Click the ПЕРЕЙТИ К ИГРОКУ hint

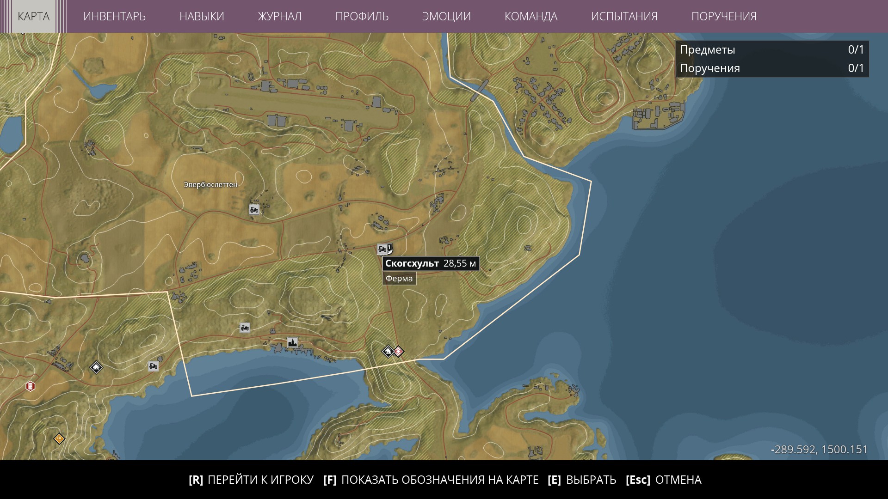point(251,480)
